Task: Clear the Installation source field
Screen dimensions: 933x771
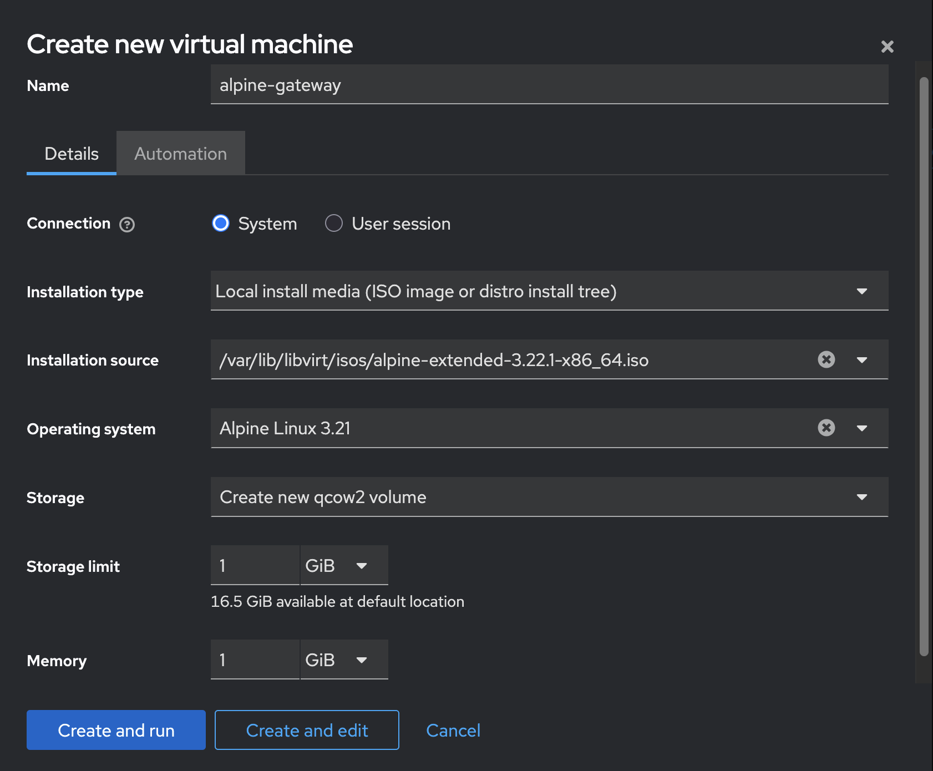Action: [x=826, y=359]
